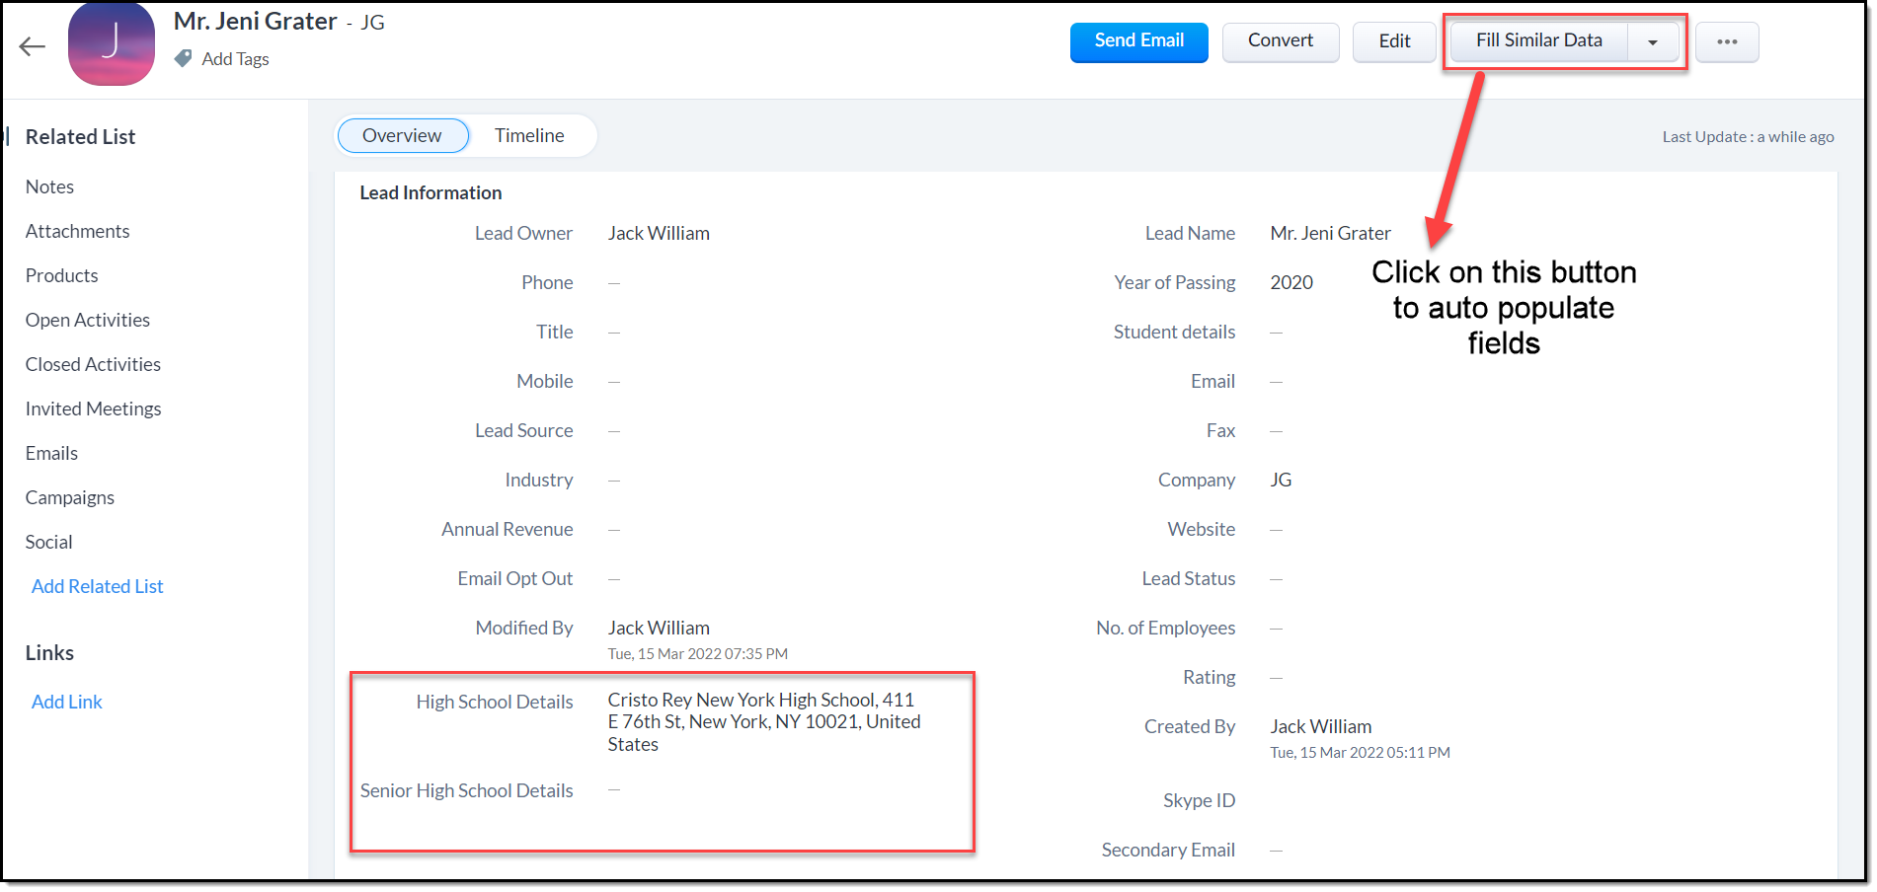Click the Related List sidebar heading
The width and height of the screenshot is (1877, 892).
pyautogui.click(x=80, y=137)
